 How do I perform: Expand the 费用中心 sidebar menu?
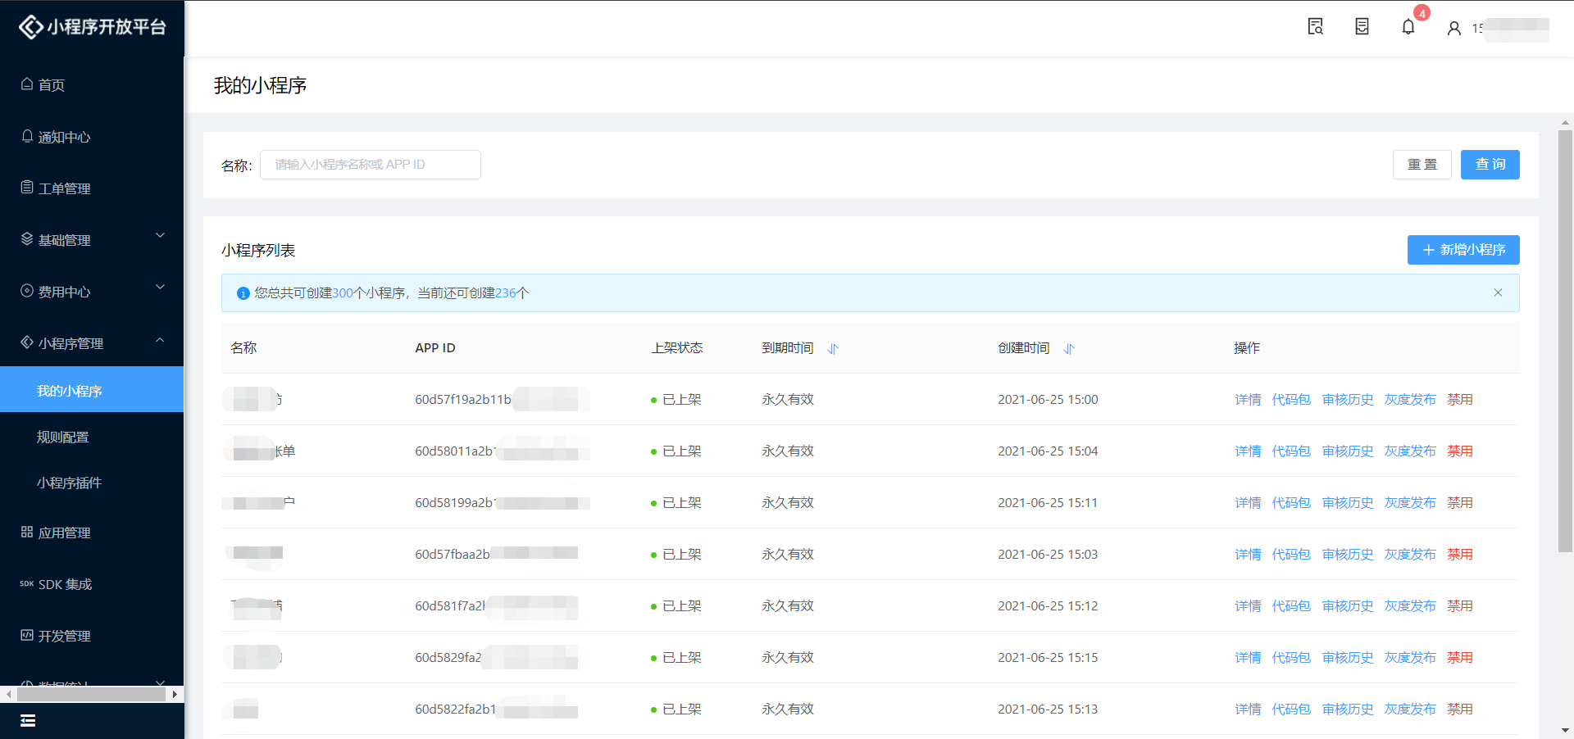[x=92, y=292]
